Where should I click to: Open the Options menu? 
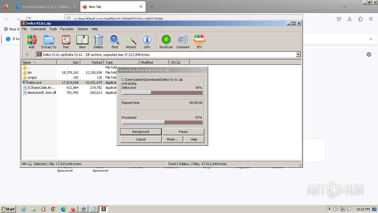(83, 29)
